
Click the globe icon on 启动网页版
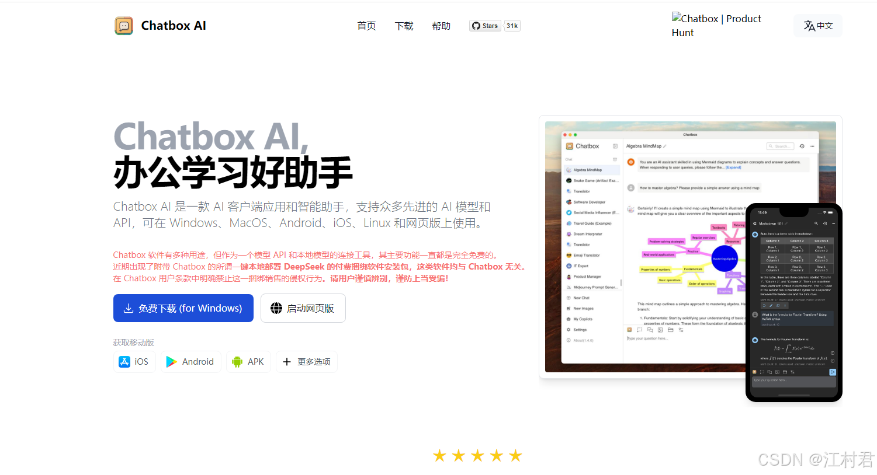(x=276, y=308)
